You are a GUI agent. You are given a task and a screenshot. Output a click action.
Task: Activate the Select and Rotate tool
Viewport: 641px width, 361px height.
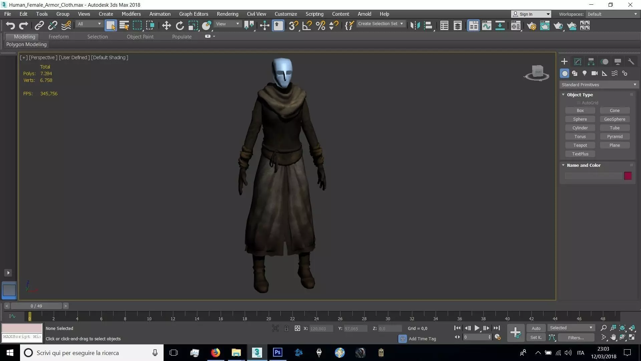coord(180,26)
